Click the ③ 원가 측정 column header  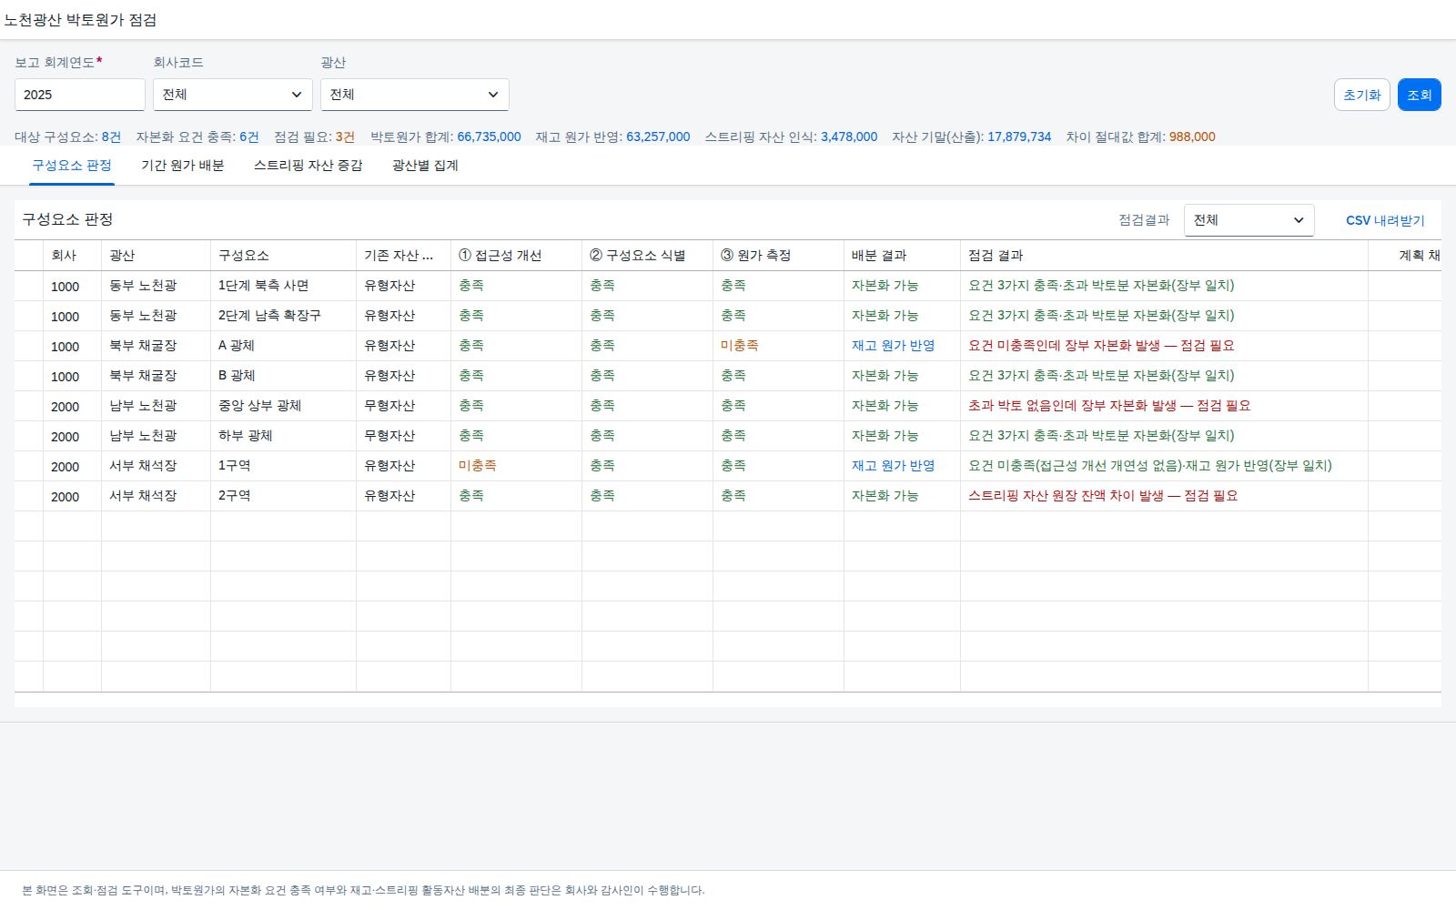[779, 256]
